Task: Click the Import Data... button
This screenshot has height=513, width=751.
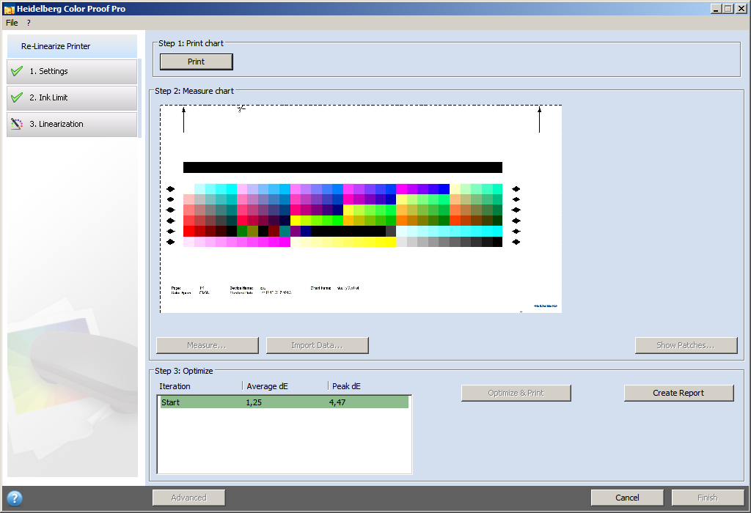Action: [x=317, y=345]
